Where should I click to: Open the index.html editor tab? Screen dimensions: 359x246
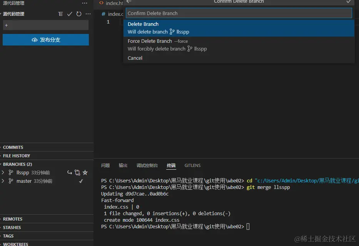point(111,3)
